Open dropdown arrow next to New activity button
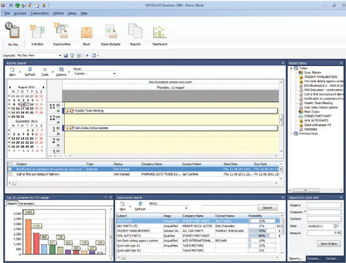346x263 pixels. pyautogui.click(x=20, y=72)
